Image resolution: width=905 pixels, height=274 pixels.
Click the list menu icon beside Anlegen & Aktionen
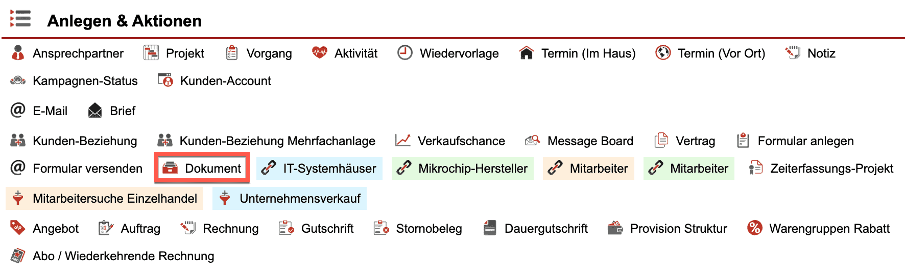pos(20,19)
